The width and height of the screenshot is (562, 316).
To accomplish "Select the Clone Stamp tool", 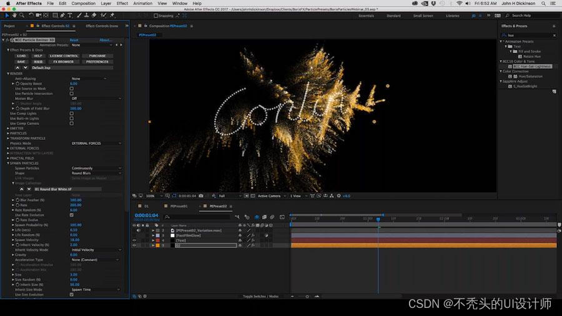I will [x=86, y=16].
